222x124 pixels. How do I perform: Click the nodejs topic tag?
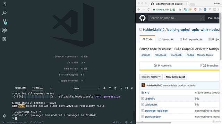[190, 55]
